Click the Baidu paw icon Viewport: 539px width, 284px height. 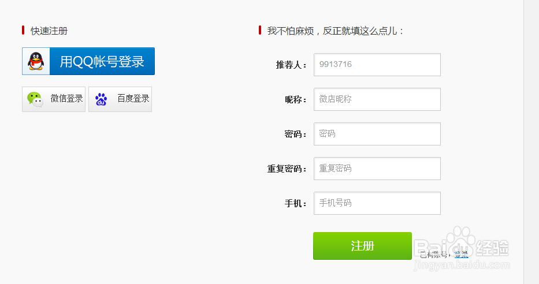point(101,99)
